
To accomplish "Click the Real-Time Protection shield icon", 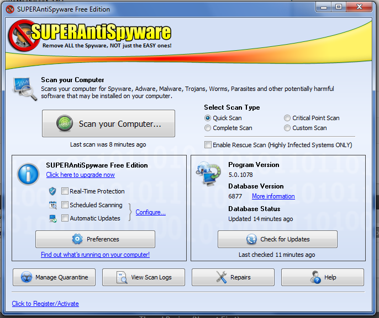I will 52,191.
